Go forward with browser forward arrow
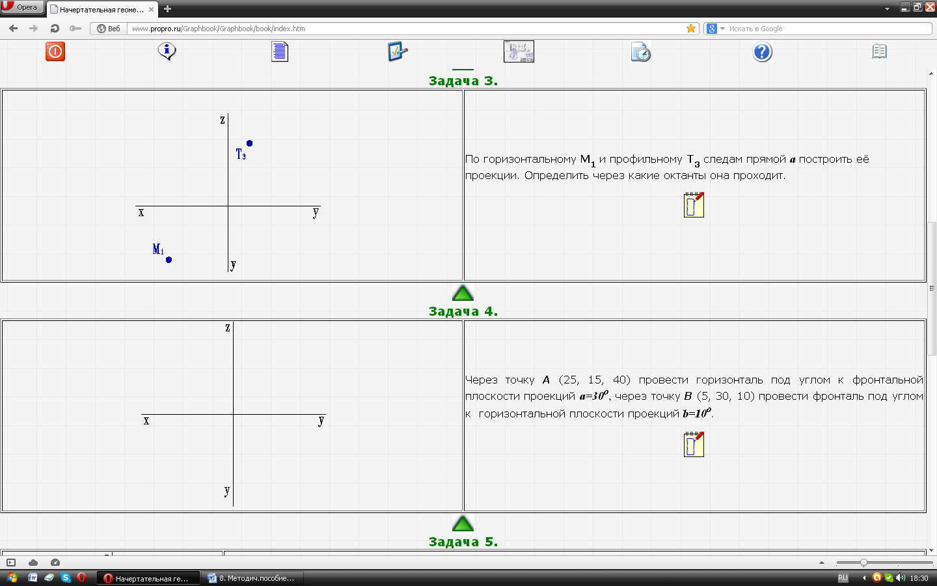Screen dimensions: 937x586 click(33, 29)
